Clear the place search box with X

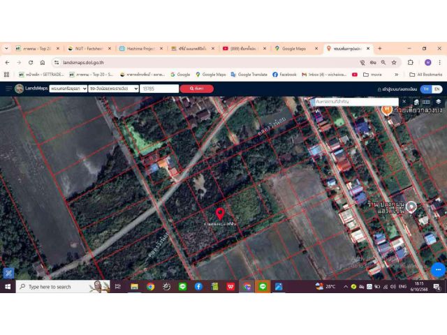tap(403, 102)
